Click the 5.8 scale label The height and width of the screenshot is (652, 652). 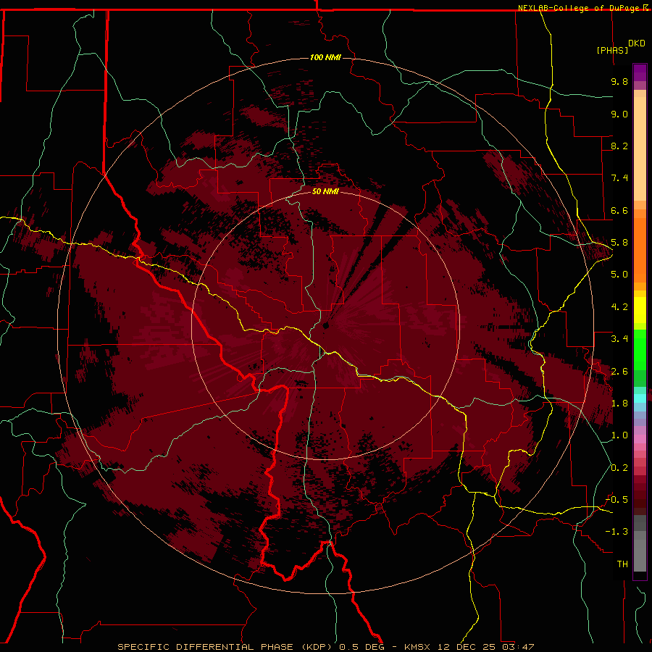coord(619,243)
